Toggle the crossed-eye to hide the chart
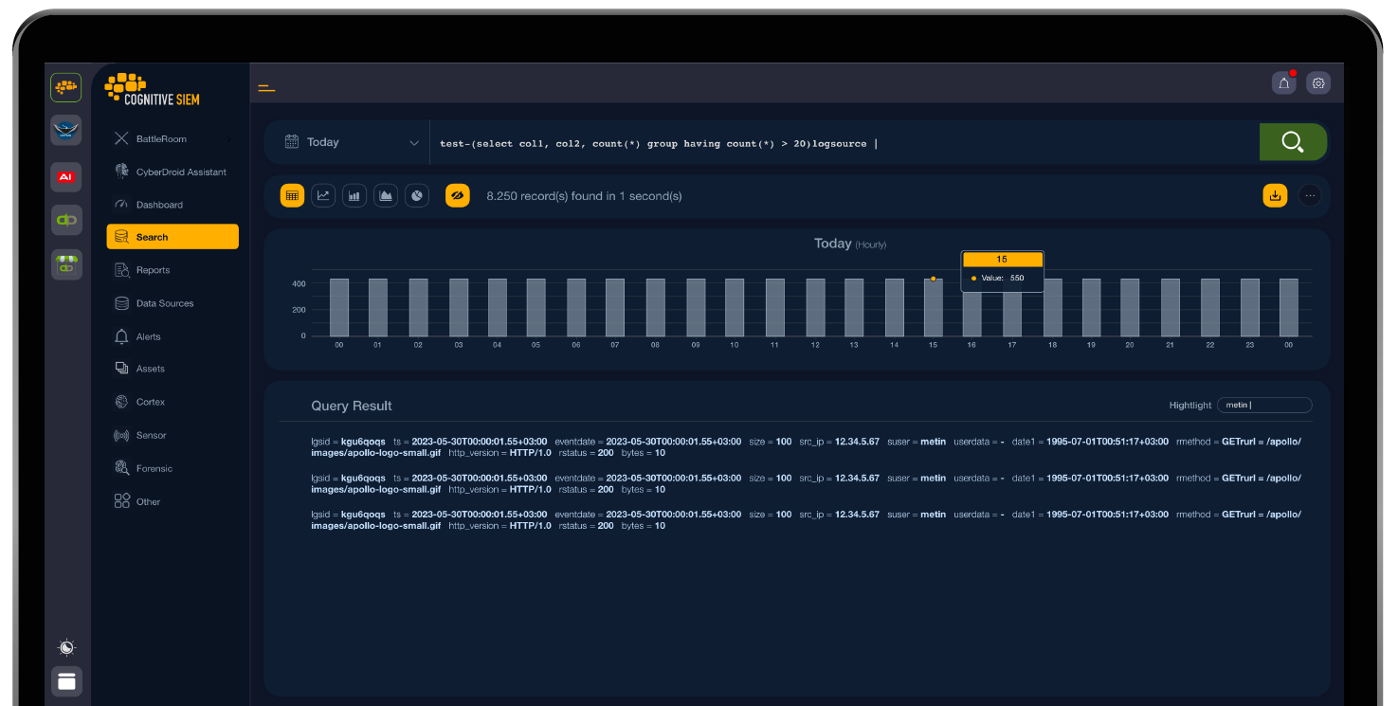The width and height of the screenshot is (1398, 706). [x=458, y=195]
